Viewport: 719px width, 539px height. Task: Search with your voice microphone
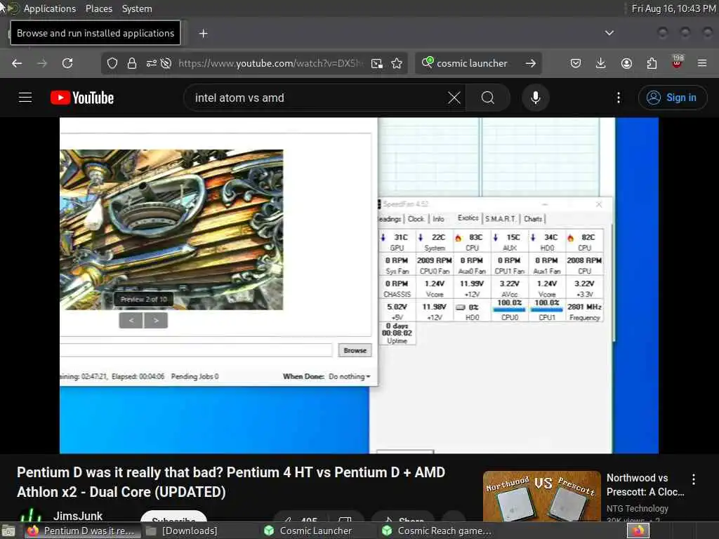535,98
